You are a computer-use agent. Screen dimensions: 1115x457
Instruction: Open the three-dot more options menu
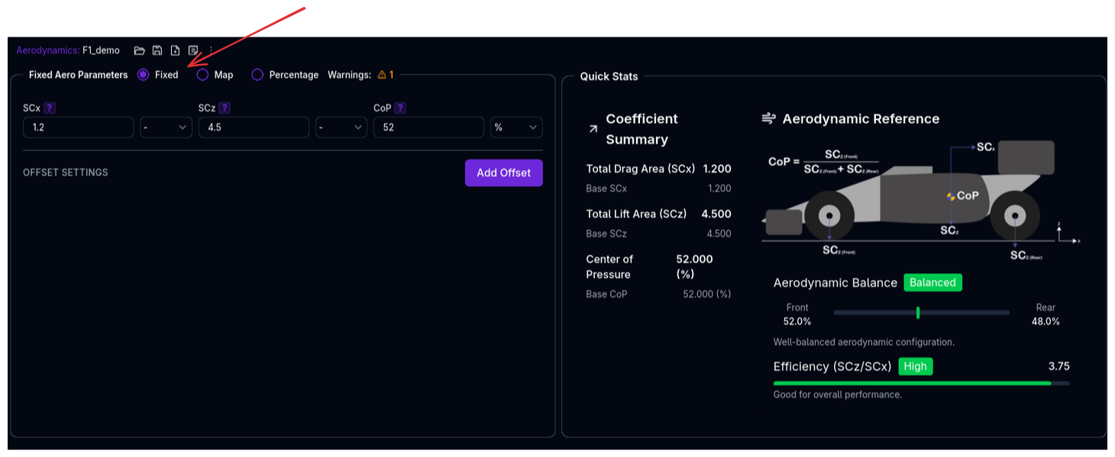[x=212, y=50]
